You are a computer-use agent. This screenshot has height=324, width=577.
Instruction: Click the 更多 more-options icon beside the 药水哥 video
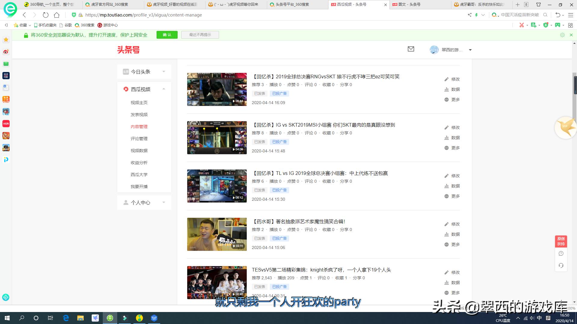pyautogui.click(x=447, y=244)
